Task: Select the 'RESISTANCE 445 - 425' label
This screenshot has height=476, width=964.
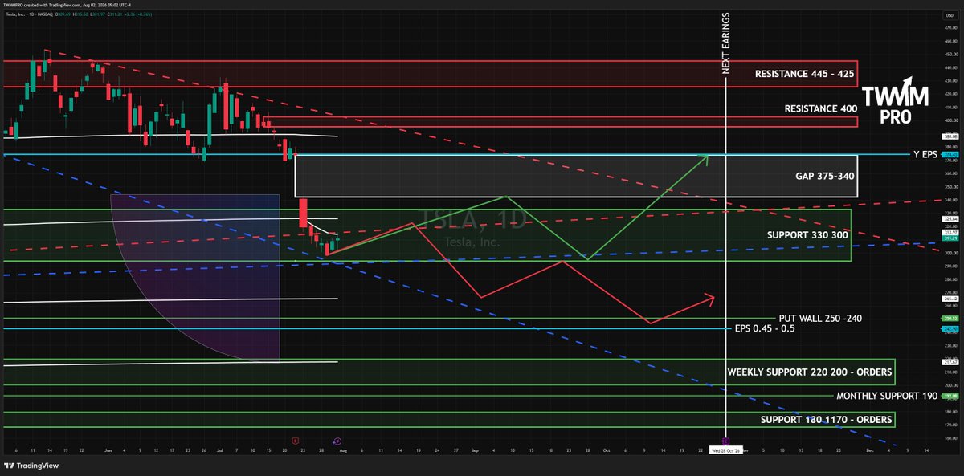Action: [x=804, y=74]
